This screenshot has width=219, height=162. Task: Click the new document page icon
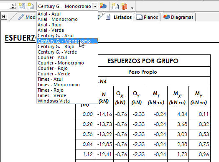point(31,6)
